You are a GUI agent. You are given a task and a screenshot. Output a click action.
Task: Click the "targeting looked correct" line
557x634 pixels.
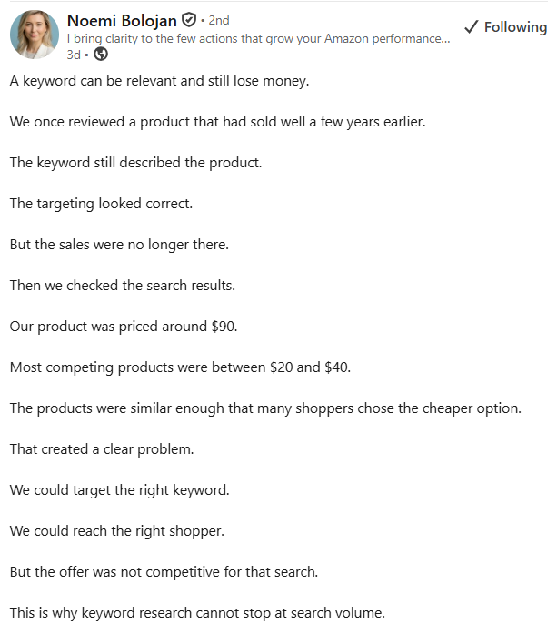tap(101, 204)
